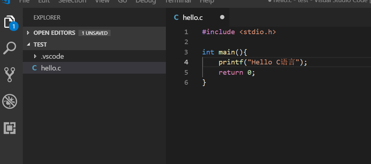Click the closing brace on line 6
The width and height of the screenshot is (371, 164).
point(204,83)
